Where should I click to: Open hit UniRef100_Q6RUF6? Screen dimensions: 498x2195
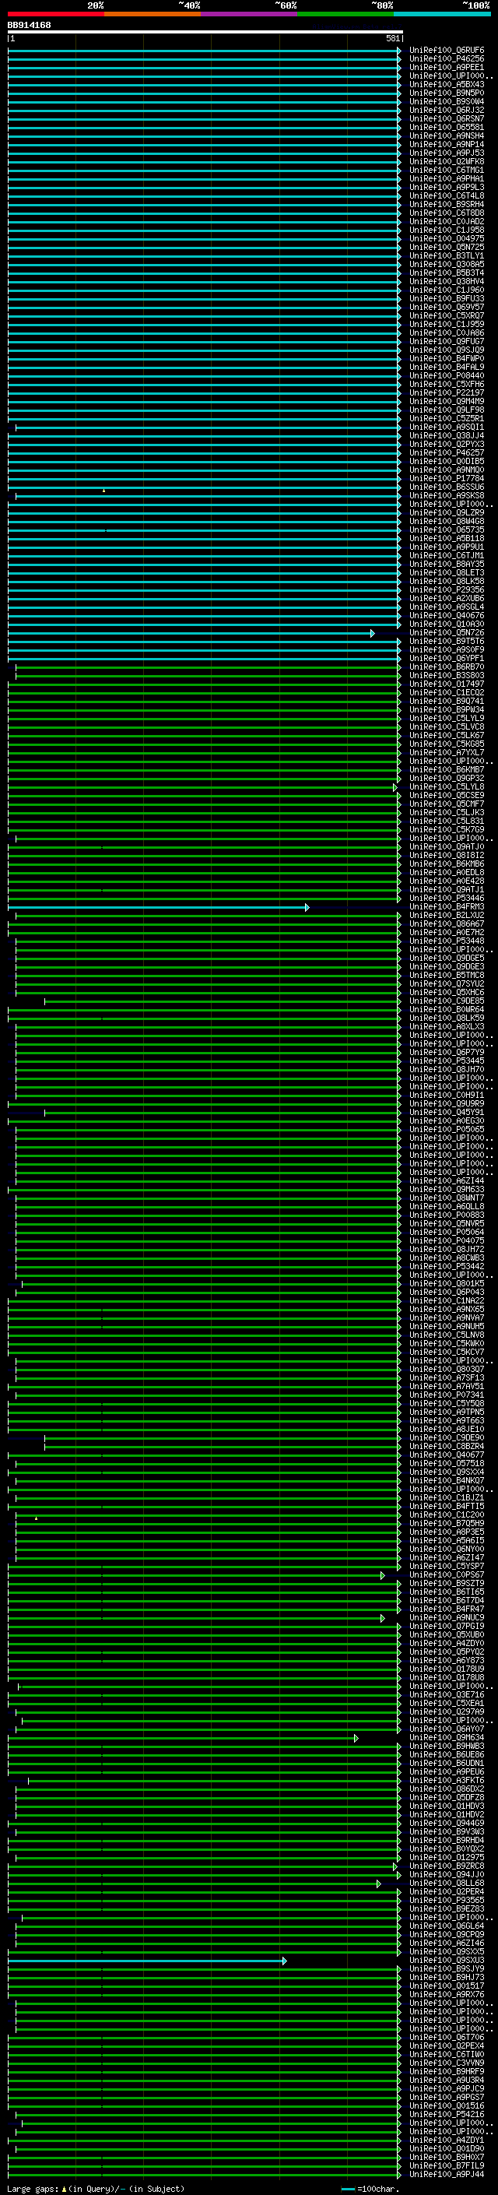[x=447, y=51]
